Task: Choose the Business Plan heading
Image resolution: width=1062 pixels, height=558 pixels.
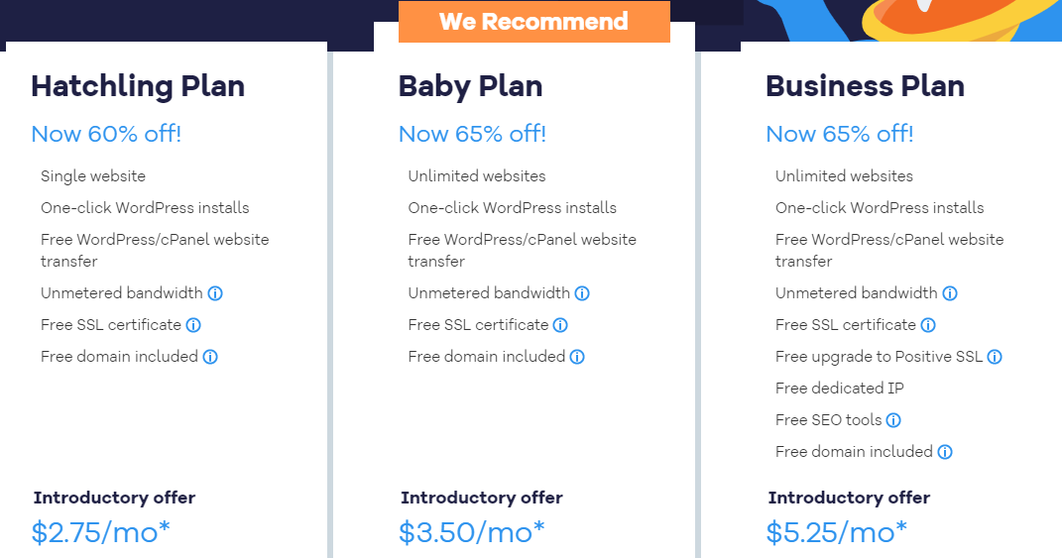Action: (x=865, y=86)
